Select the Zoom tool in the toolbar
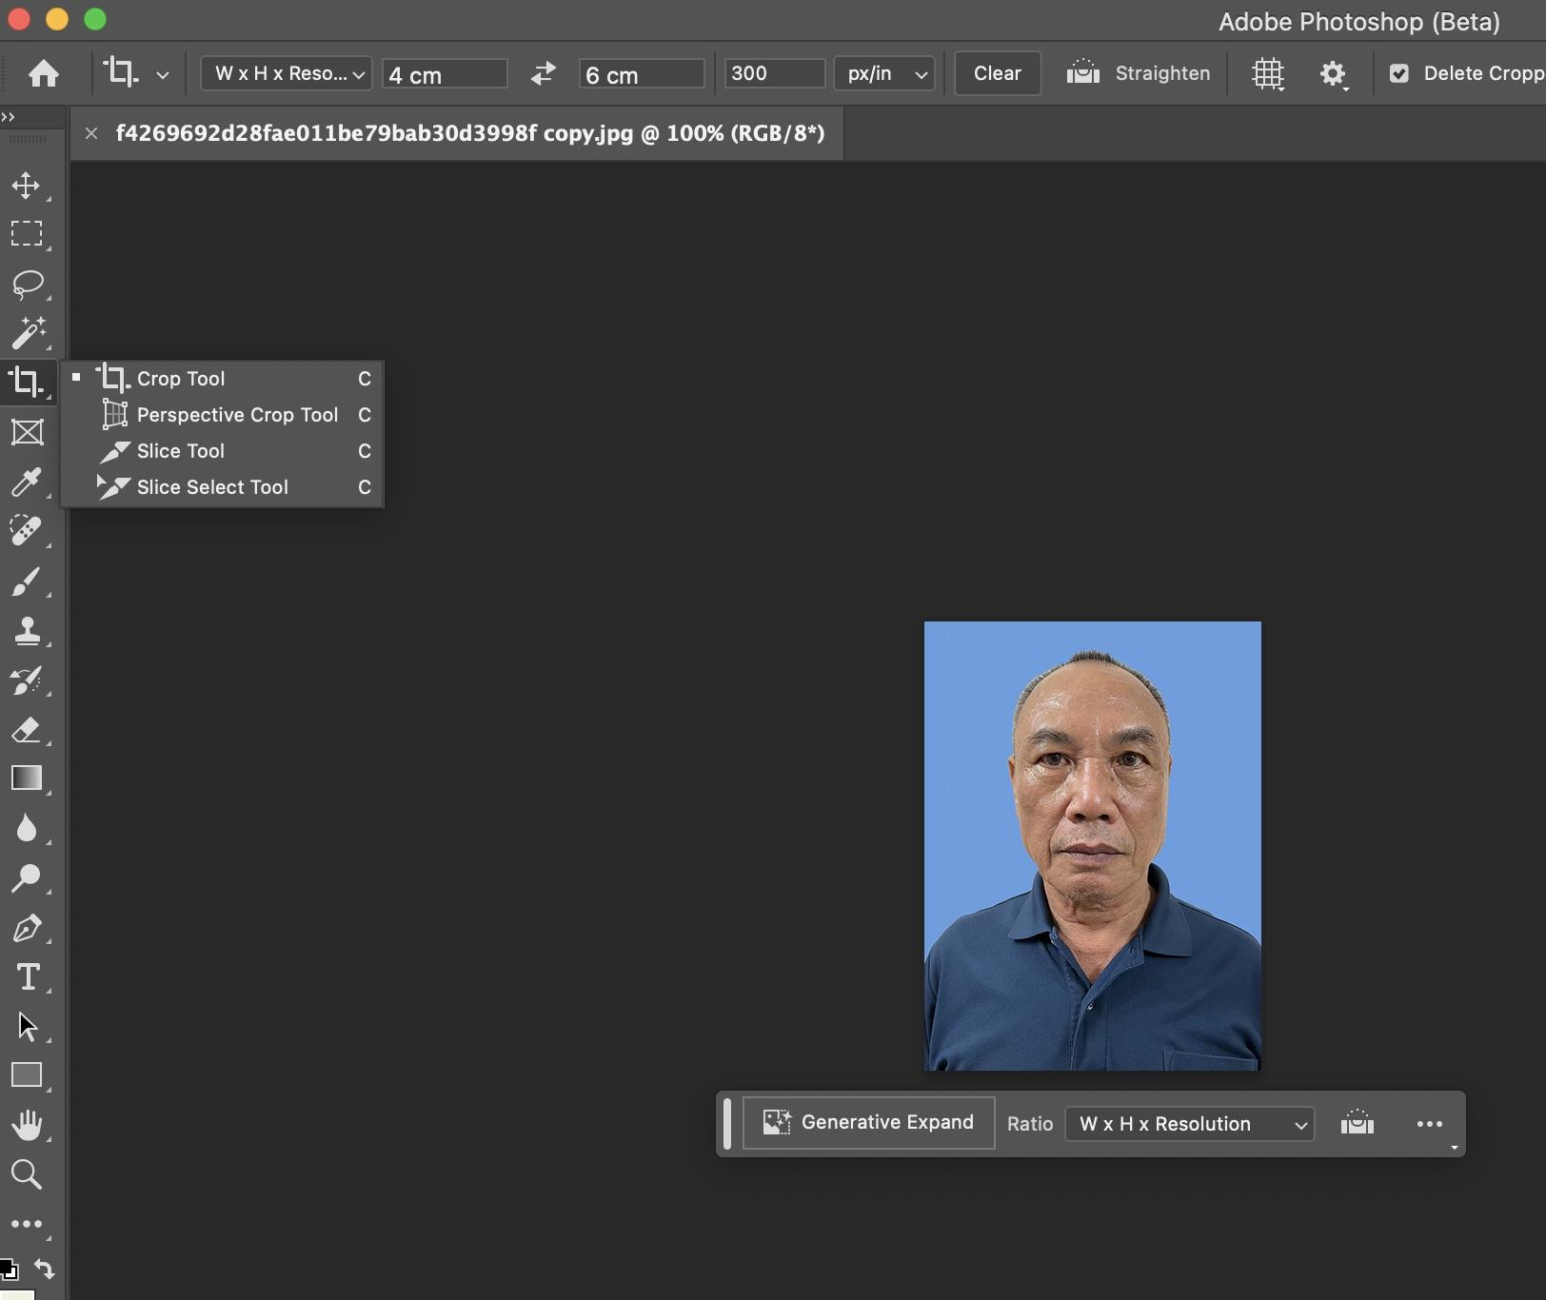This screenshot has width=1546, height=1300. [27, 1174]
